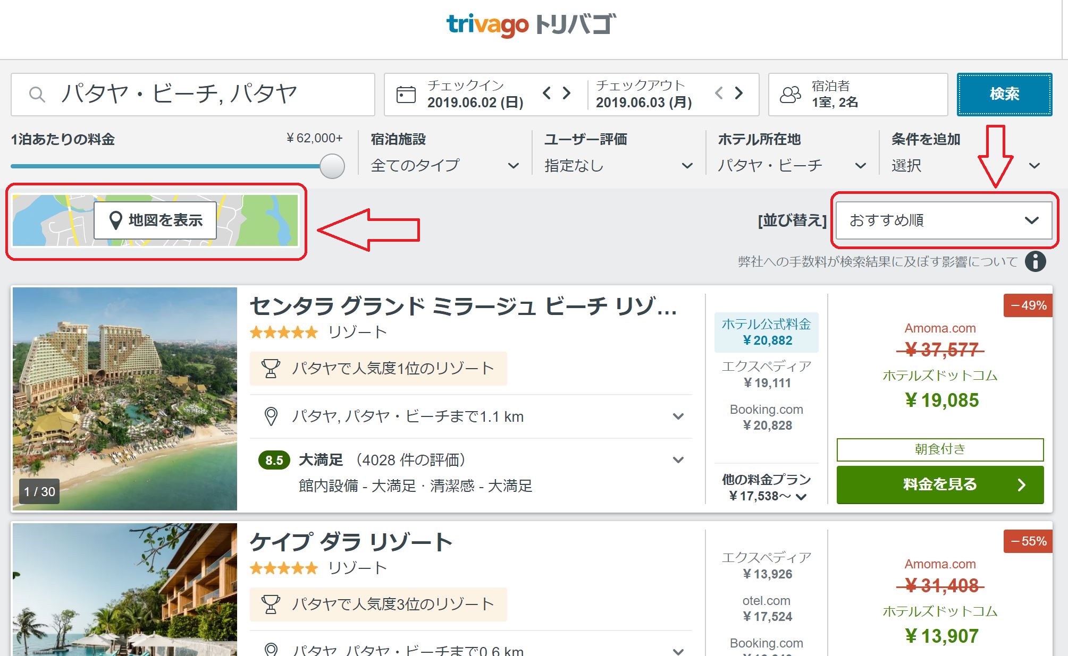Click the search magnifier icon
The height and width of the screenshot is (656, 1068).
pyautogui.click(x=37, y=95)
